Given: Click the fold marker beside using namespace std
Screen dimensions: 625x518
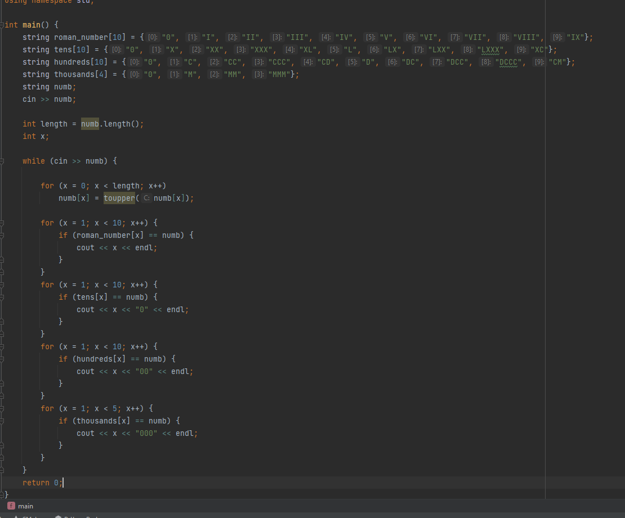Looking at the screenshot, I should tap(2, 2).
